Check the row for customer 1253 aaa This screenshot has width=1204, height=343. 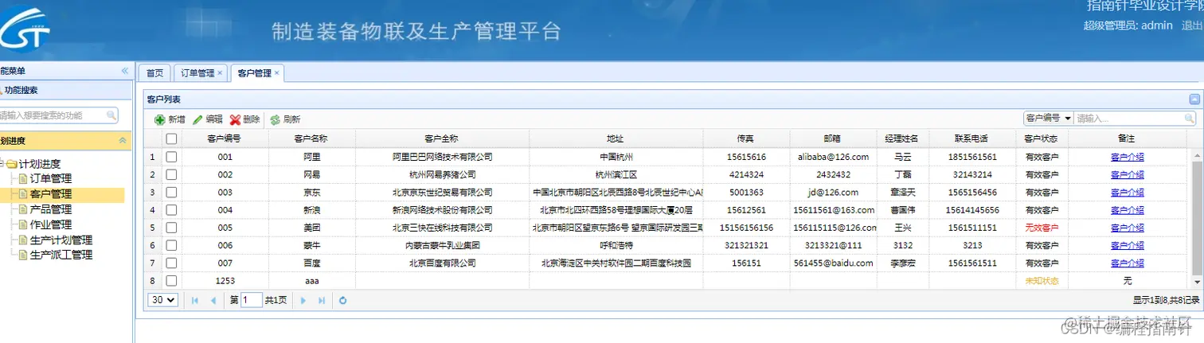pyautogui.click(x=171, y=281)
